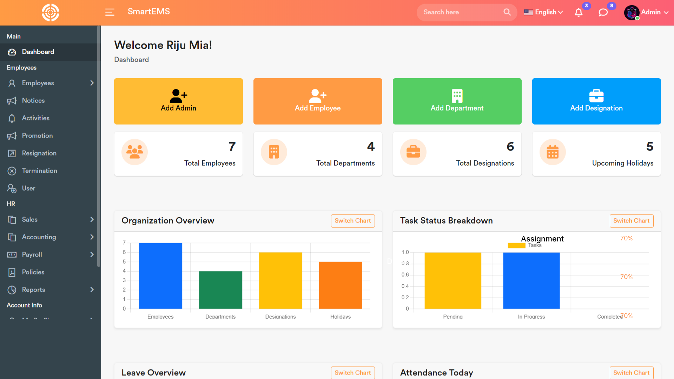Click the Add Employee card
Screen dimensions: 674x379
coord(318,101)
